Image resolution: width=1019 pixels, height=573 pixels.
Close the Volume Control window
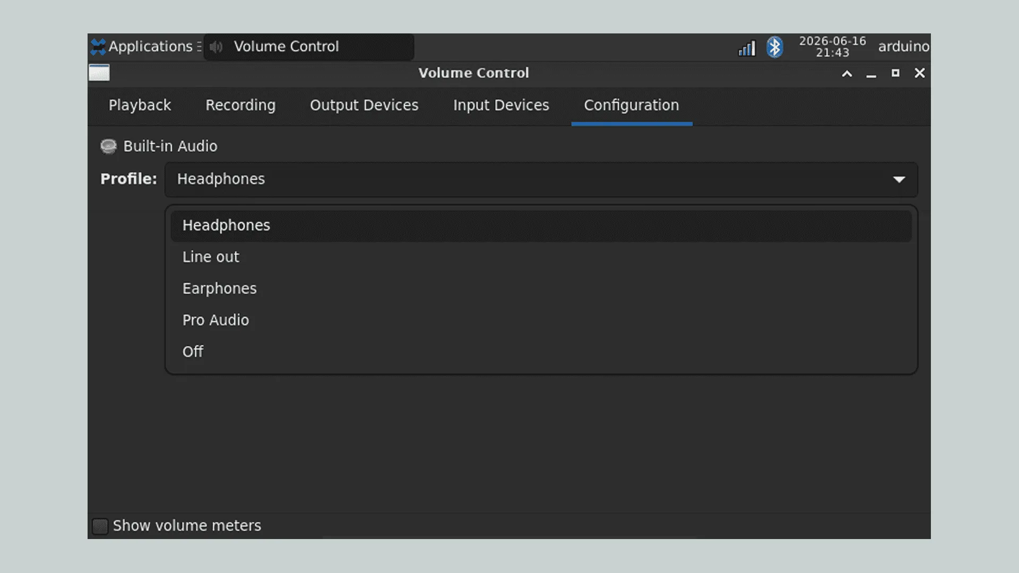pos(920,73)
